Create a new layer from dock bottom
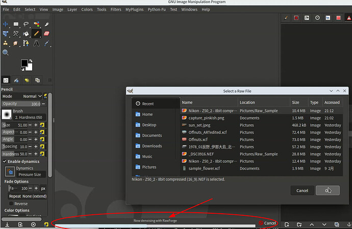 [x=287, y=224]
